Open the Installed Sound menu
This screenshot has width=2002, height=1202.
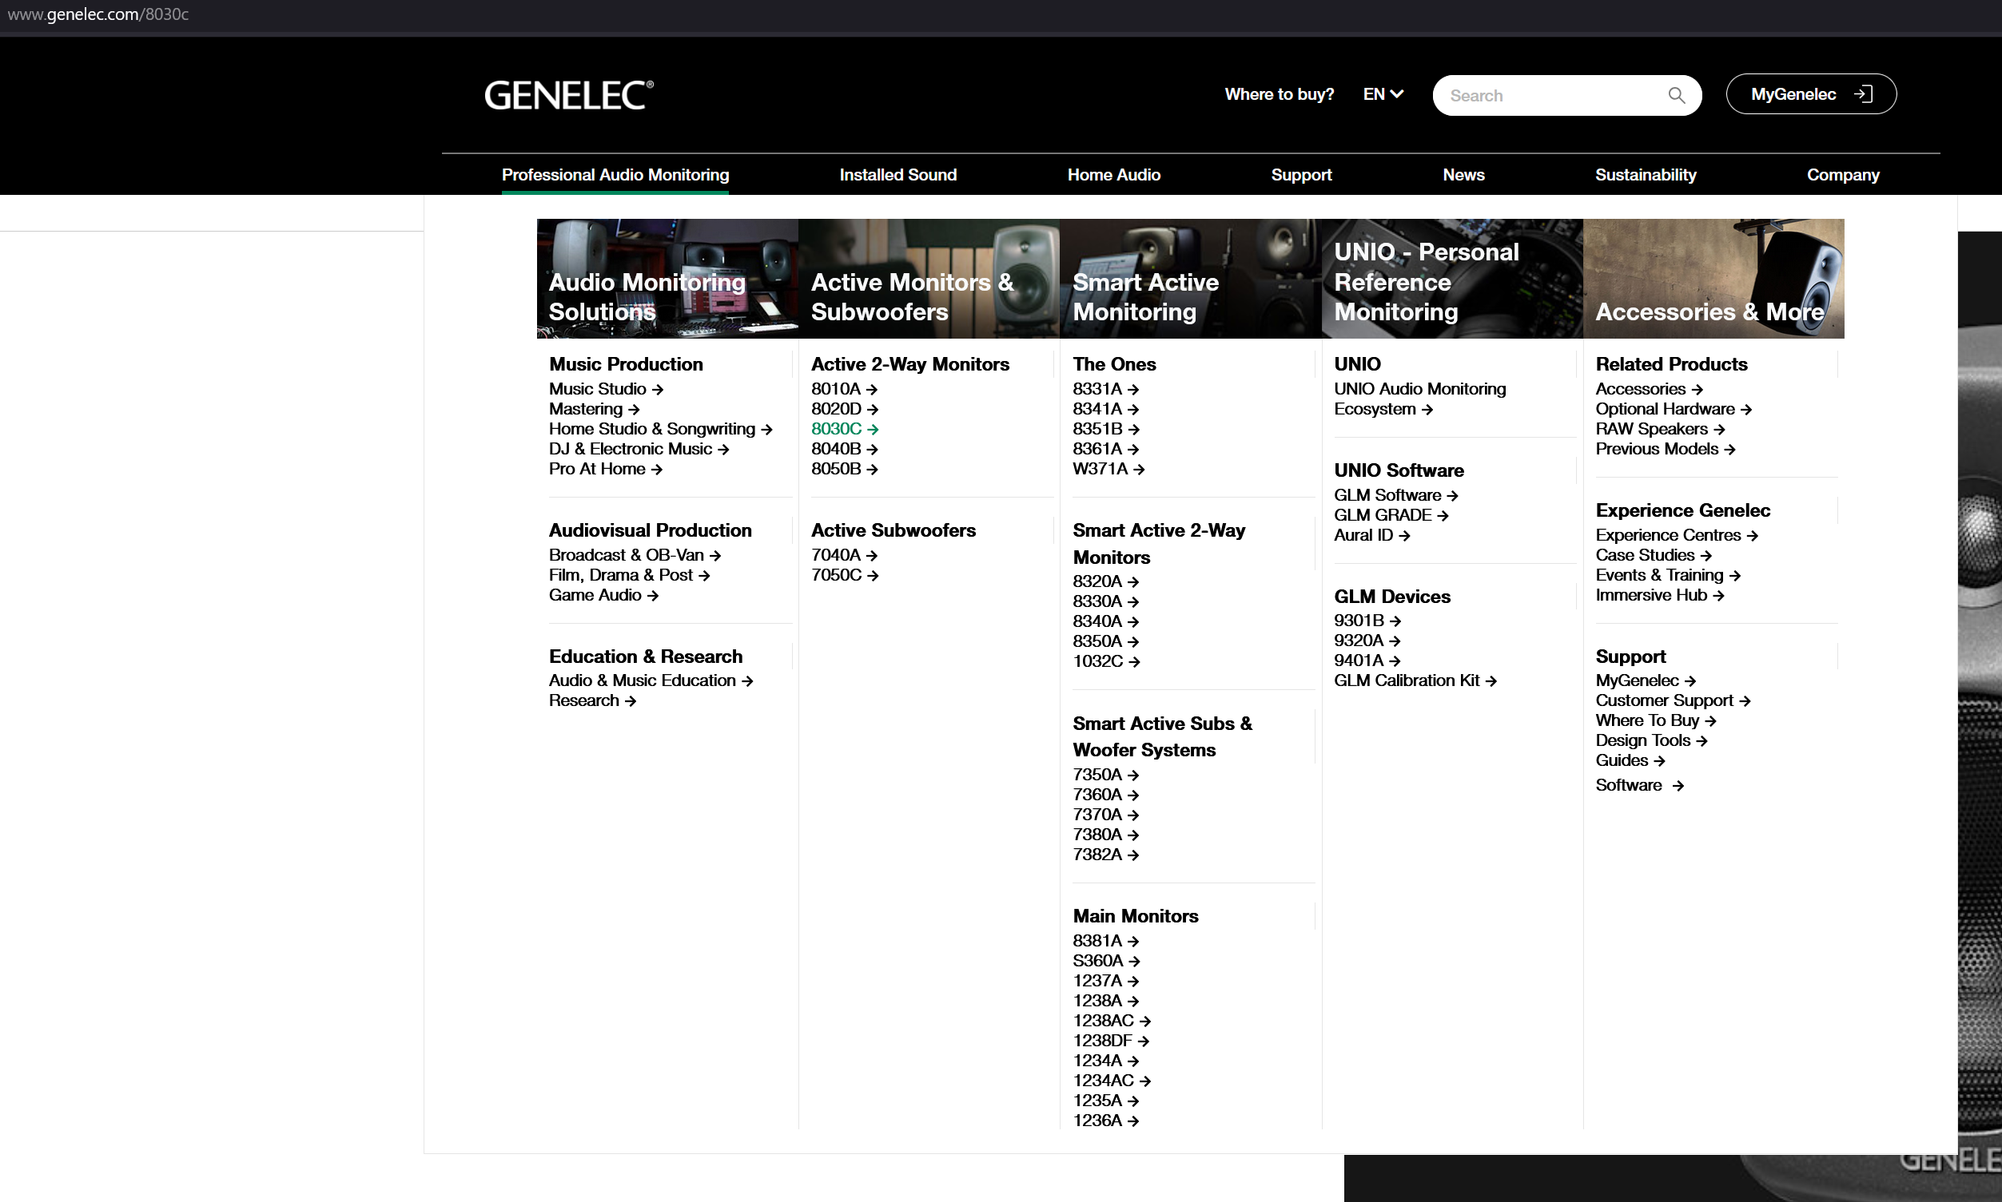[x=898, y=175]
